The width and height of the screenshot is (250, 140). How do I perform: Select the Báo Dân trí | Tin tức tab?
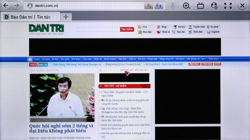[x=30, y=17]
